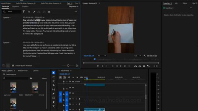Select the Ripple Edit tool

[x=54, y=81]
